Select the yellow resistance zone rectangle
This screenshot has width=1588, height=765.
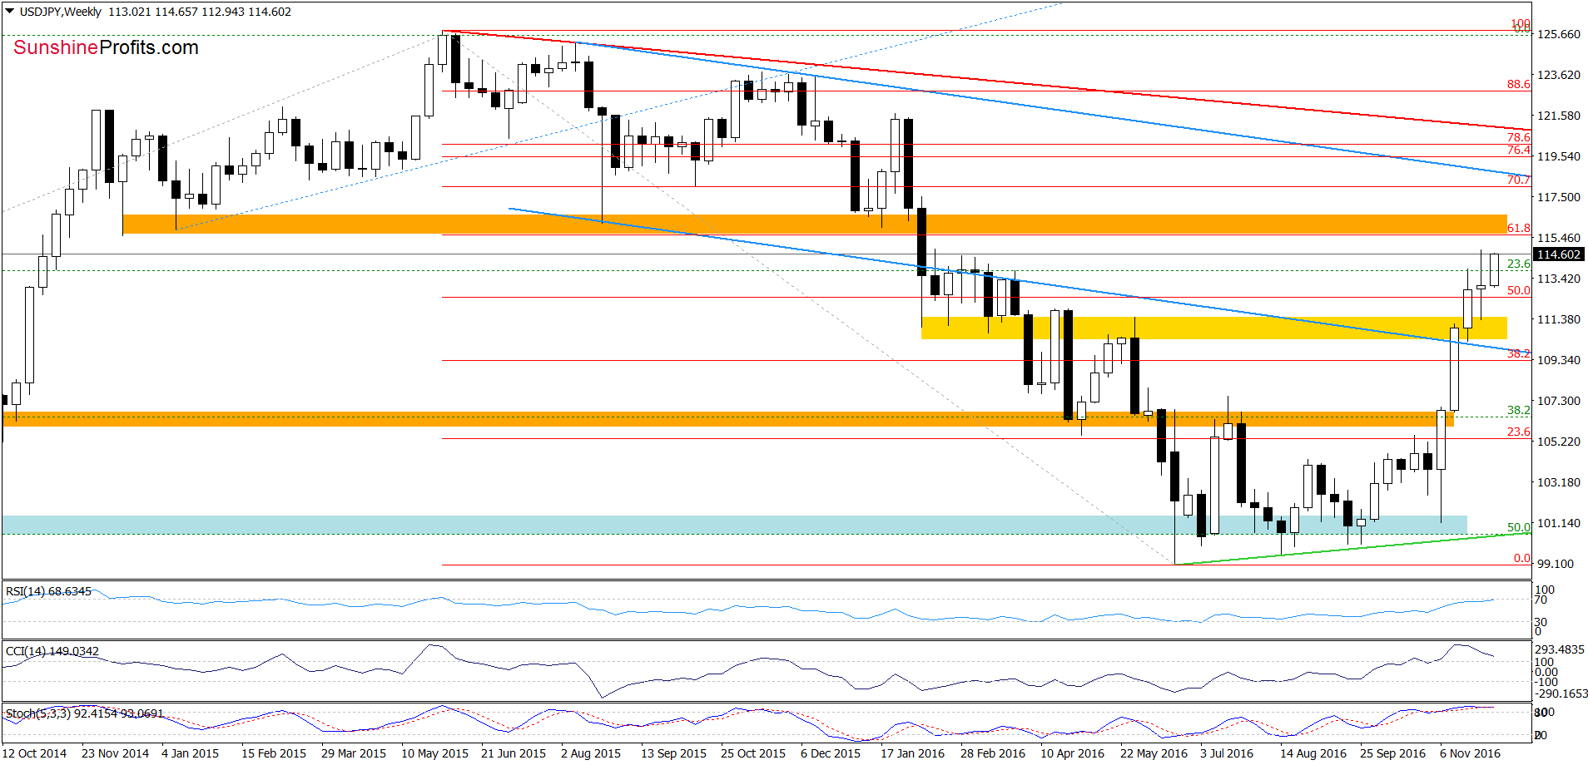pos(1213,328)
